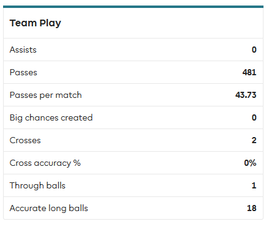
Task: Select the Cross accuracy % label
Action: [x=45, y=163]
